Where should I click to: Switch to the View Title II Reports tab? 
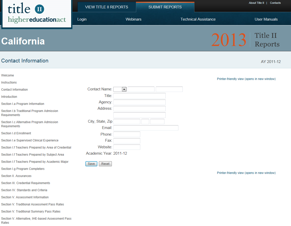[x=106, y=7]
